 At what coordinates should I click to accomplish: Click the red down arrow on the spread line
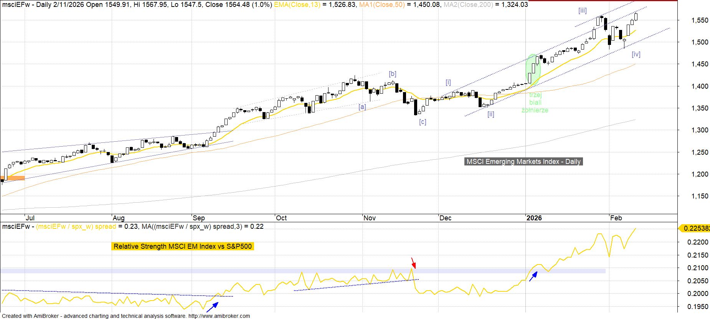point(413,263)
